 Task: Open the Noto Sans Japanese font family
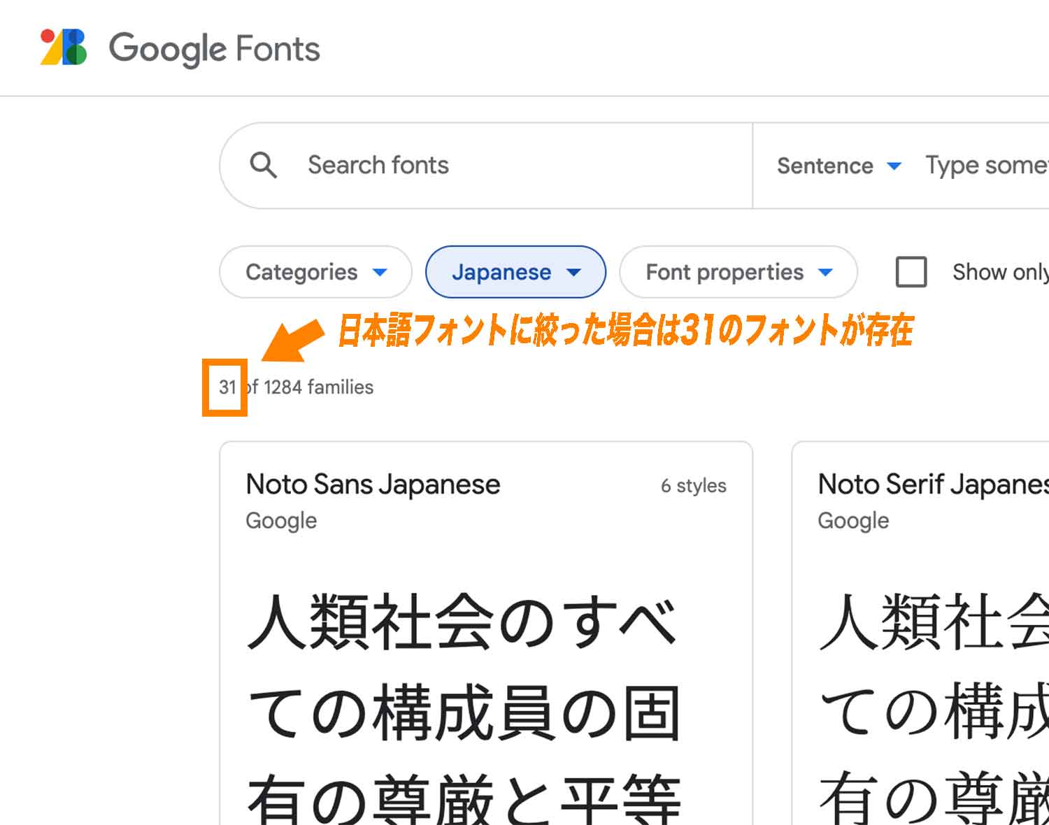(x=373, y=483)
